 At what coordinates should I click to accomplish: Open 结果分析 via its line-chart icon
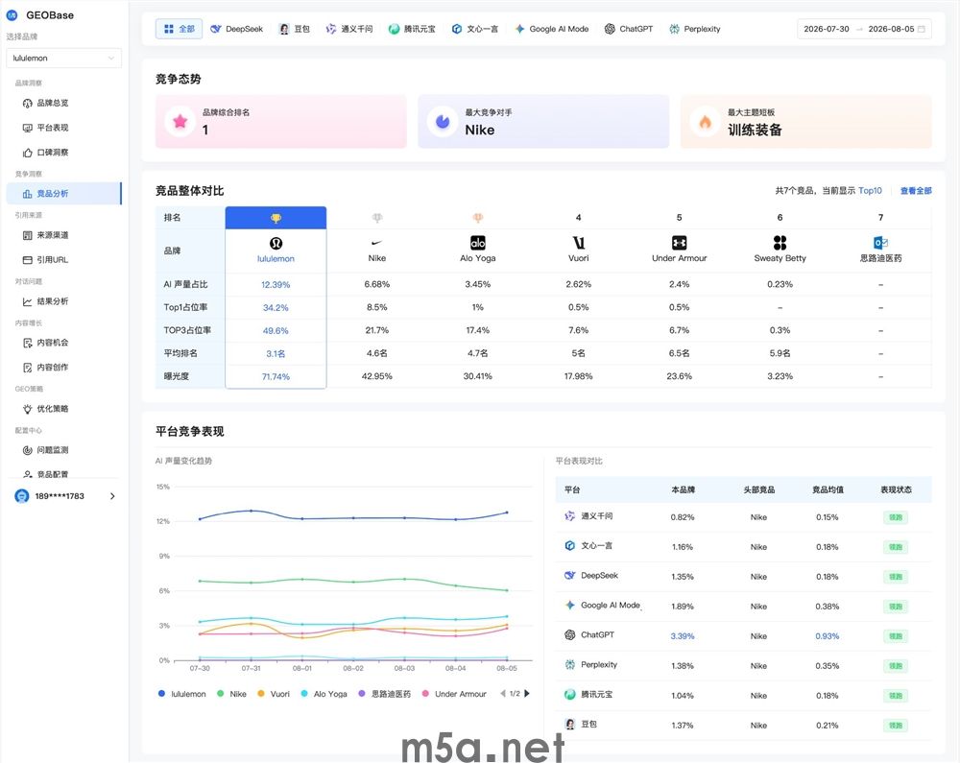coord(28,301)
